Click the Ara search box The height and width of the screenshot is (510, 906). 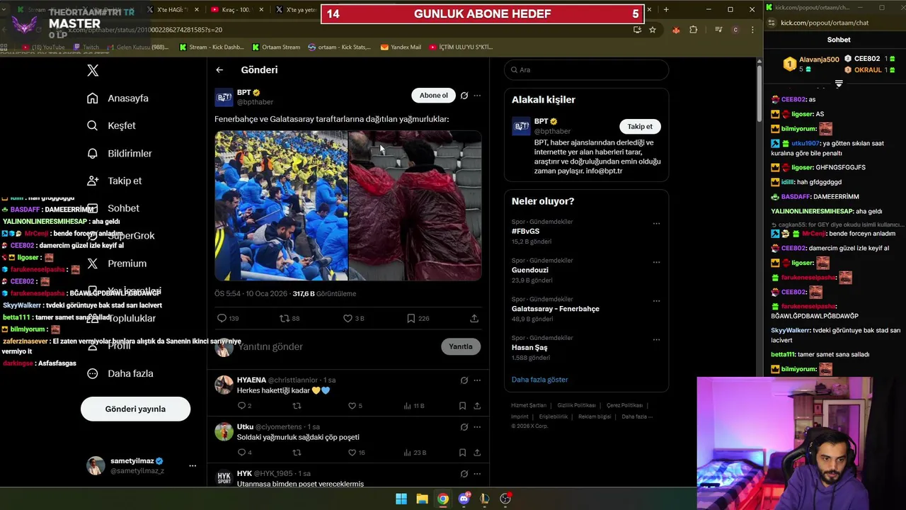tap(586, 69)
